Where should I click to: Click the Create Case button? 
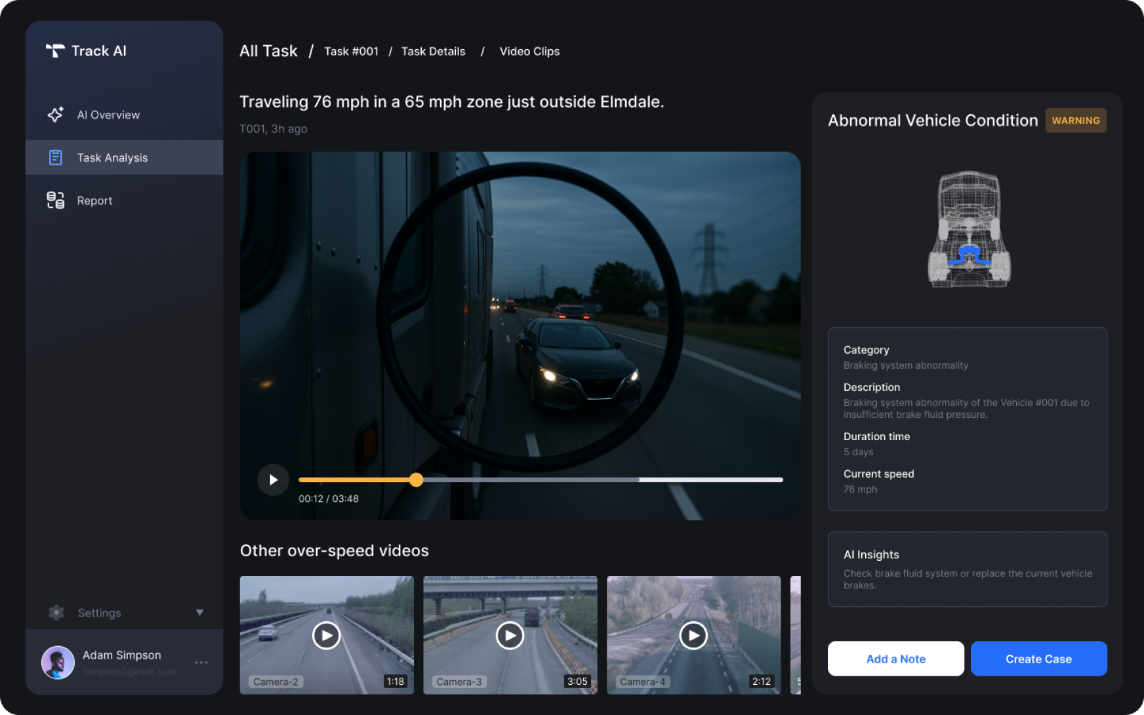[x=1038, y=659]
